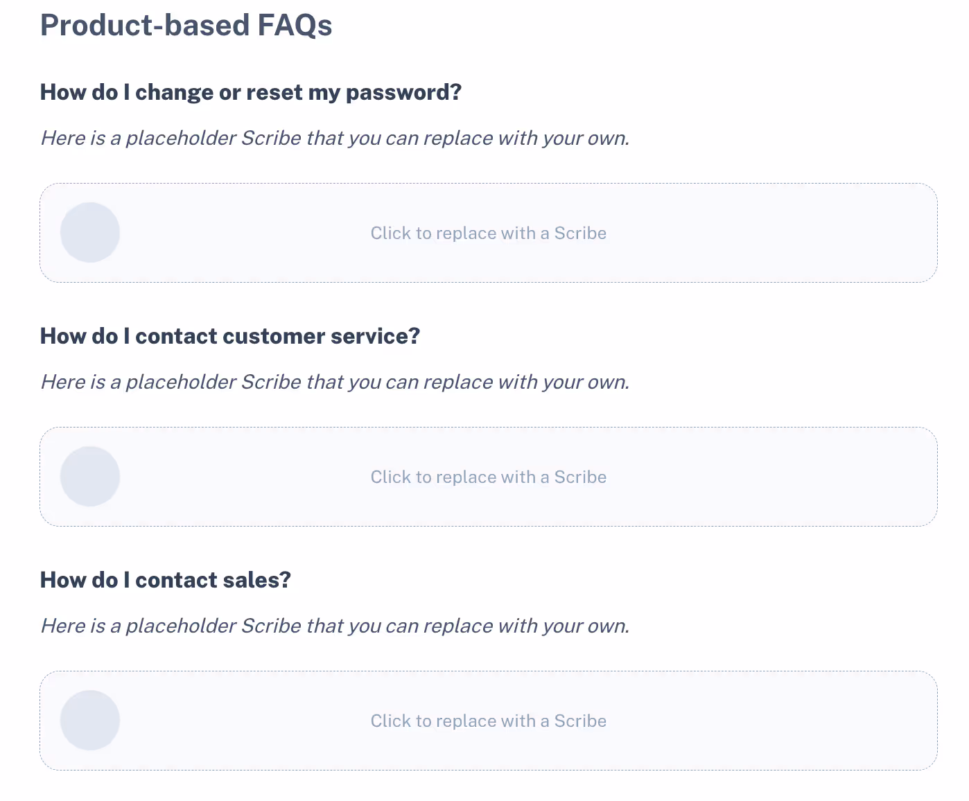Click the italic placeholder description below contact sales heading
Screen dimensions: 969x801
click(x=335, y=626)
